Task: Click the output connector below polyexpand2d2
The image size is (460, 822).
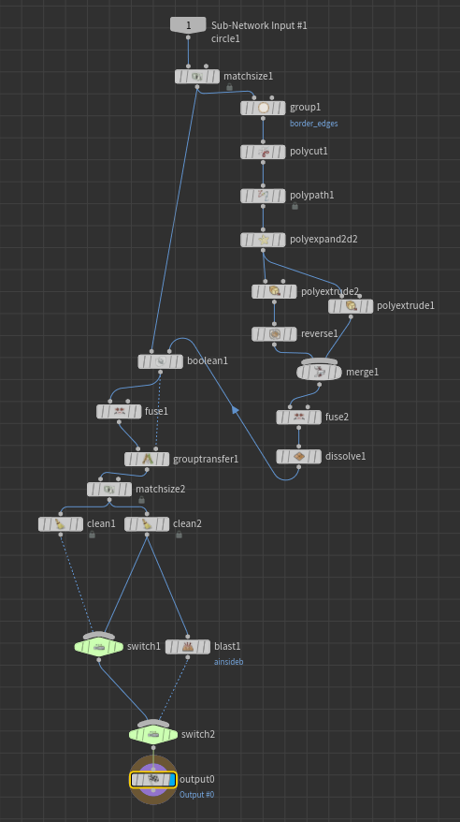Action: coord(264,251)
